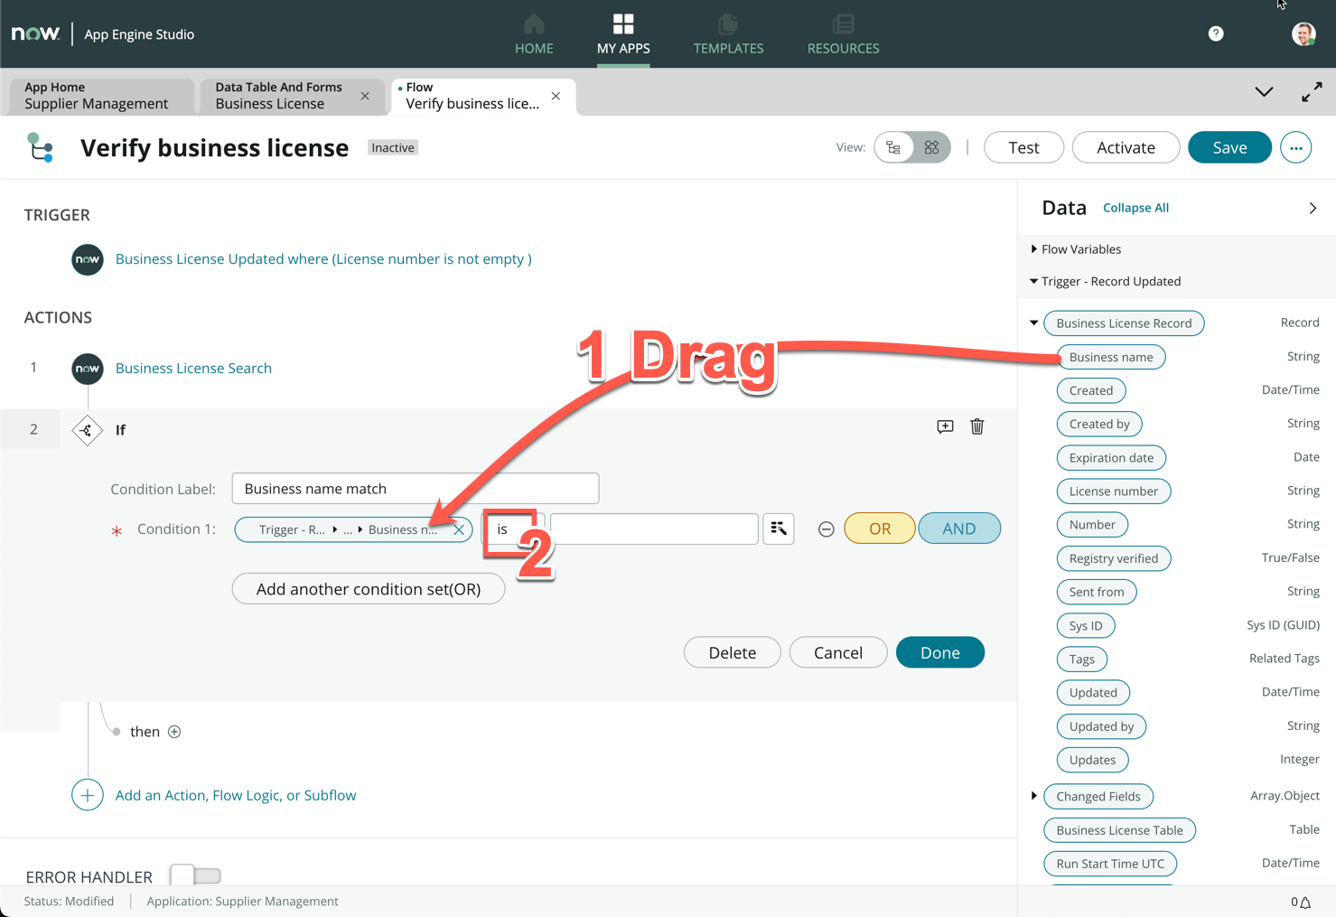Screen dimensions: 1336x917
Task: Delete the If step using trash icon
Action: tap(976, 426)
